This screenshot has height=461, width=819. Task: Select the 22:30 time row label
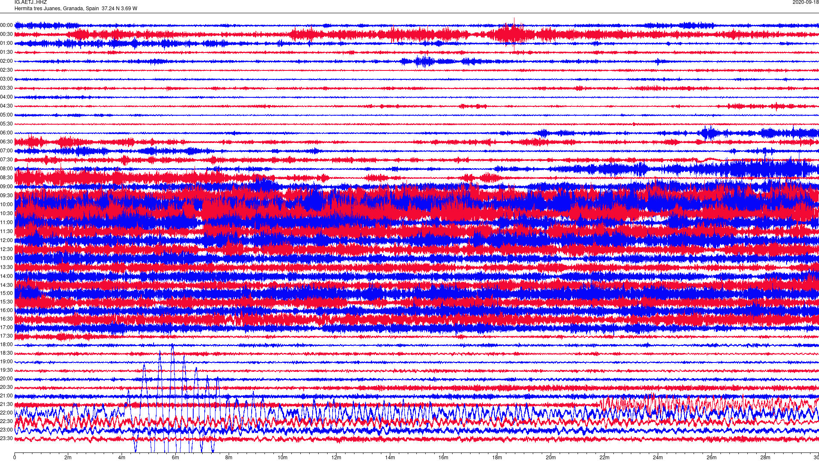6,422
